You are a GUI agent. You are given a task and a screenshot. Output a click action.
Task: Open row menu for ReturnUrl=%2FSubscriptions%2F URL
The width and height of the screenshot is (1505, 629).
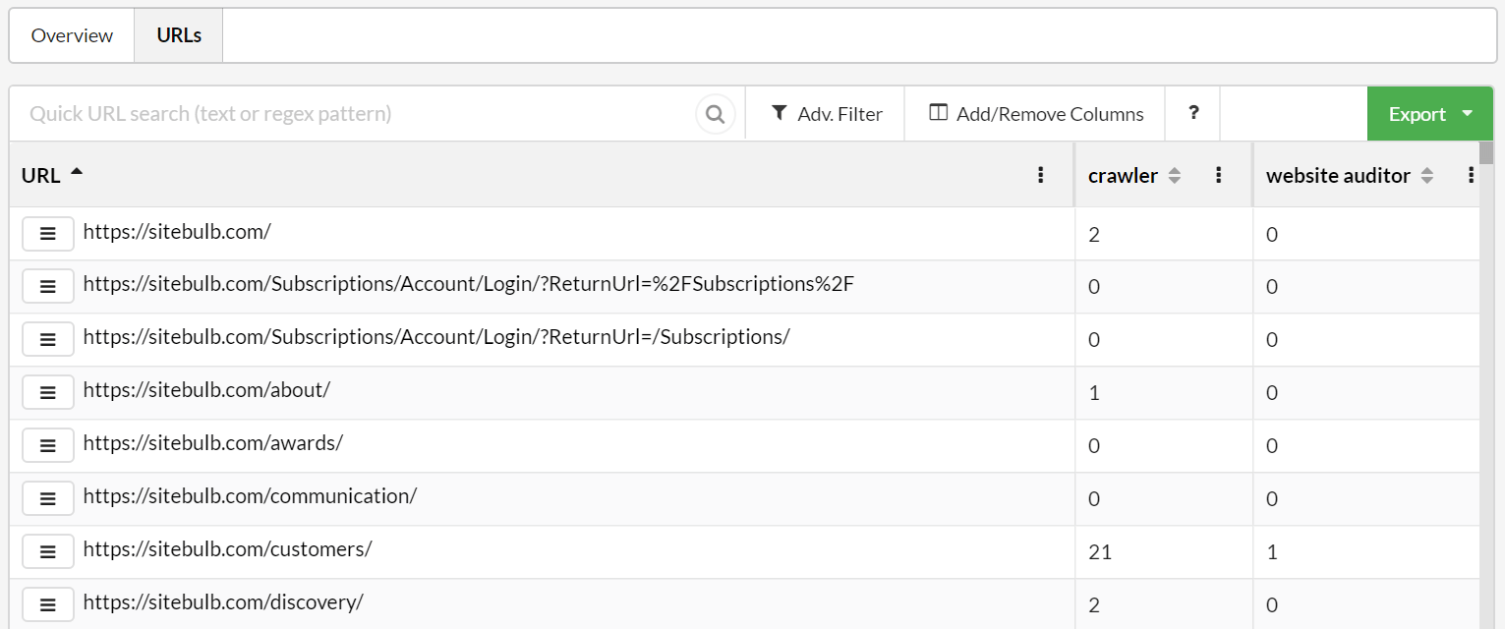pos(47,286)
